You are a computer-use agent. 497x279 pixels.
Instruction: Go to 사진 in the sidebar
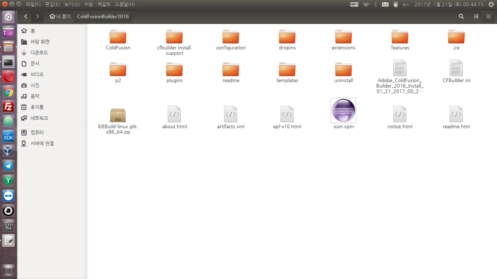pyautogui.click(x=51, y=85)
